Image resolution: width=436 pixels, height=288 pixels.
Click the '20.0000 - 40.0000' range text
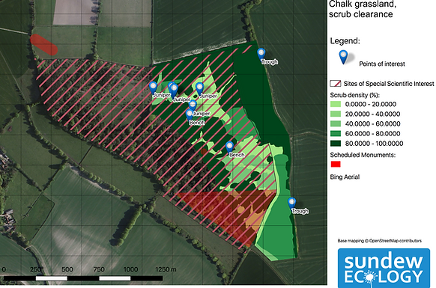tap(372, 114)
